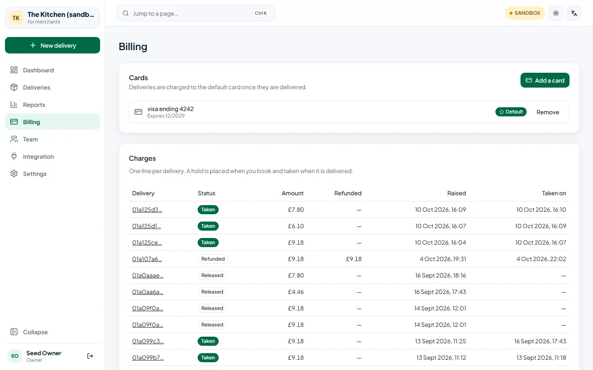Open the Team page

pyautogui.click(x=52, y=139)
